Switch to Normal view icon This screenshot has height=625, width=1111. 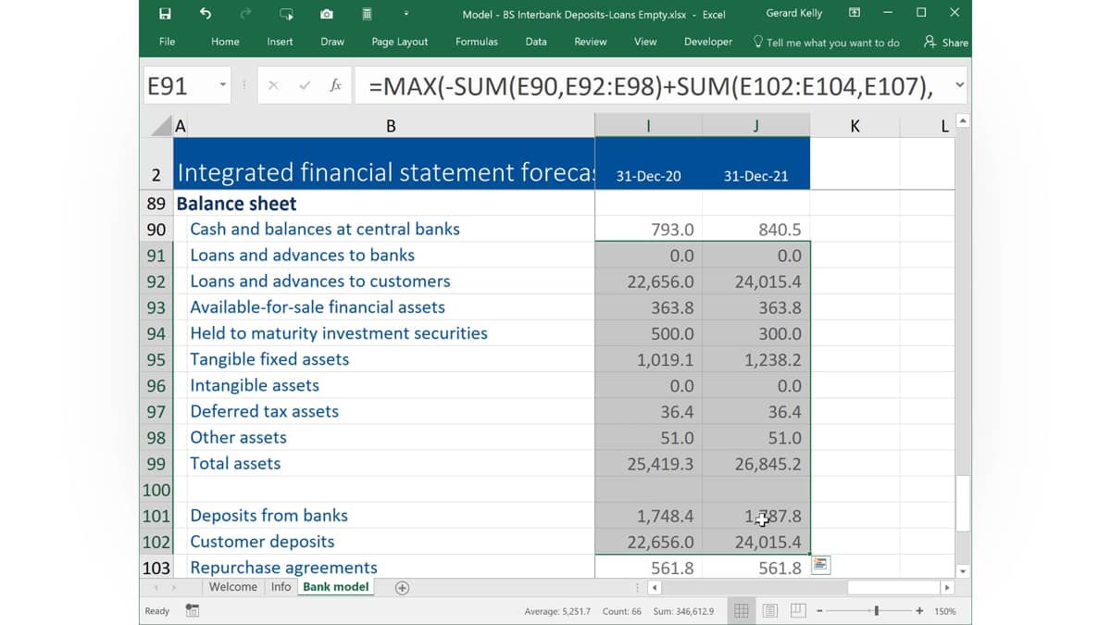click(742, 611)
